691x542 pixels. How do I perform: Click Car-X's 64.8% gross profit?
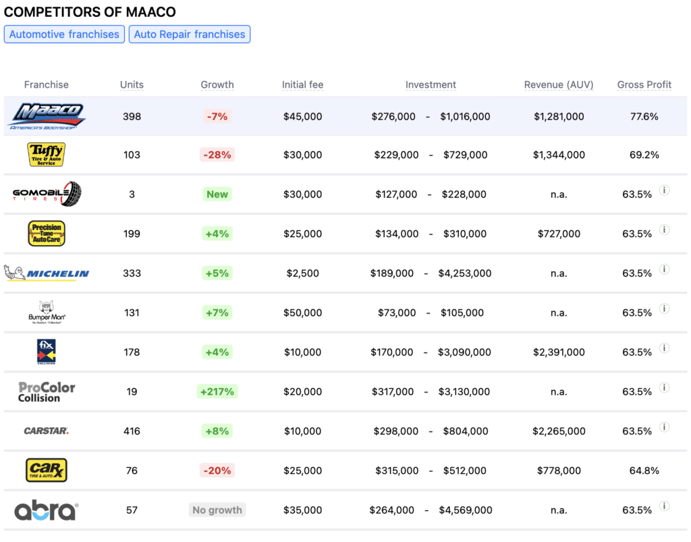coord(644,470)
